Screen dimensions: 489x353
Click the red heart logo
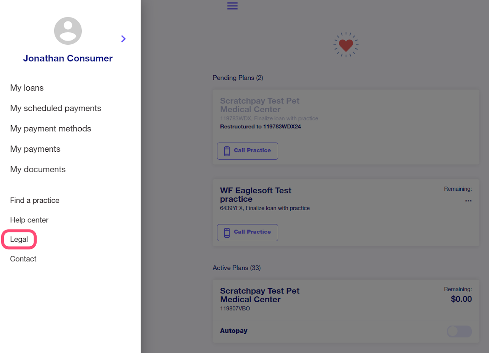click(x=346, y=45)
